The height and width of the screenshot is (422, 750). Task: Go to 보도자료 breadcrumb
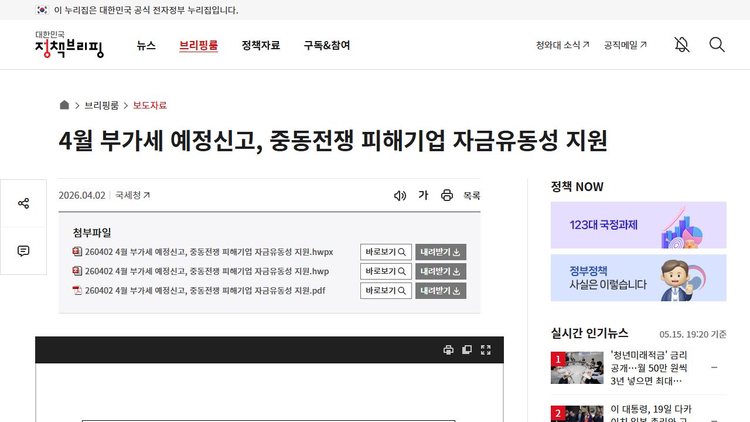pos(150,105)
